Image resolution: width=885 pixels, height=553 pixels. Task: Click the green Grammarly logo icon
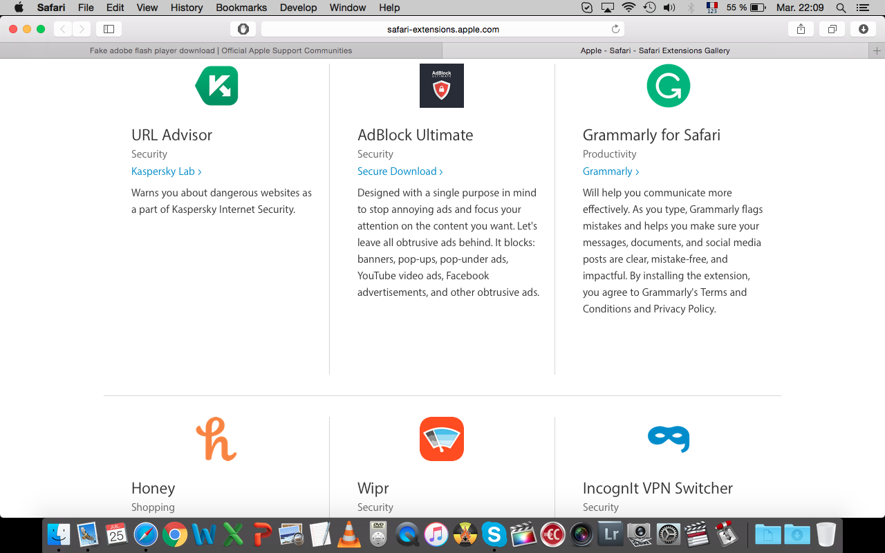coord(668,86)
